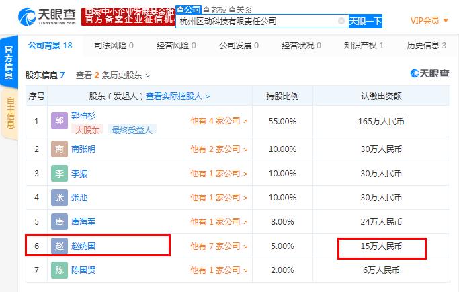Click the 认缴出资额 column header
This screenshot has width=459, height=292.
[381, 96]
